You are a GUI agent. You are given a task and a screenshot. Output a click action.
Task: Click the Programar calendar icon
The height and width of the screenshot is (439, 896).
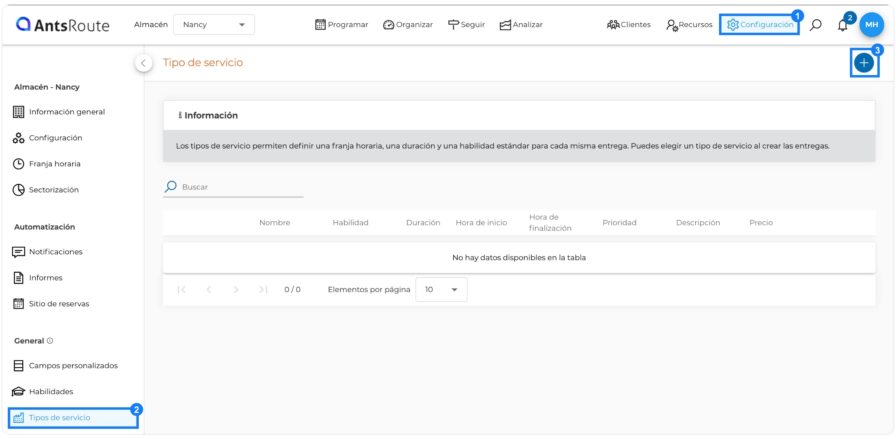pos(320,25)
